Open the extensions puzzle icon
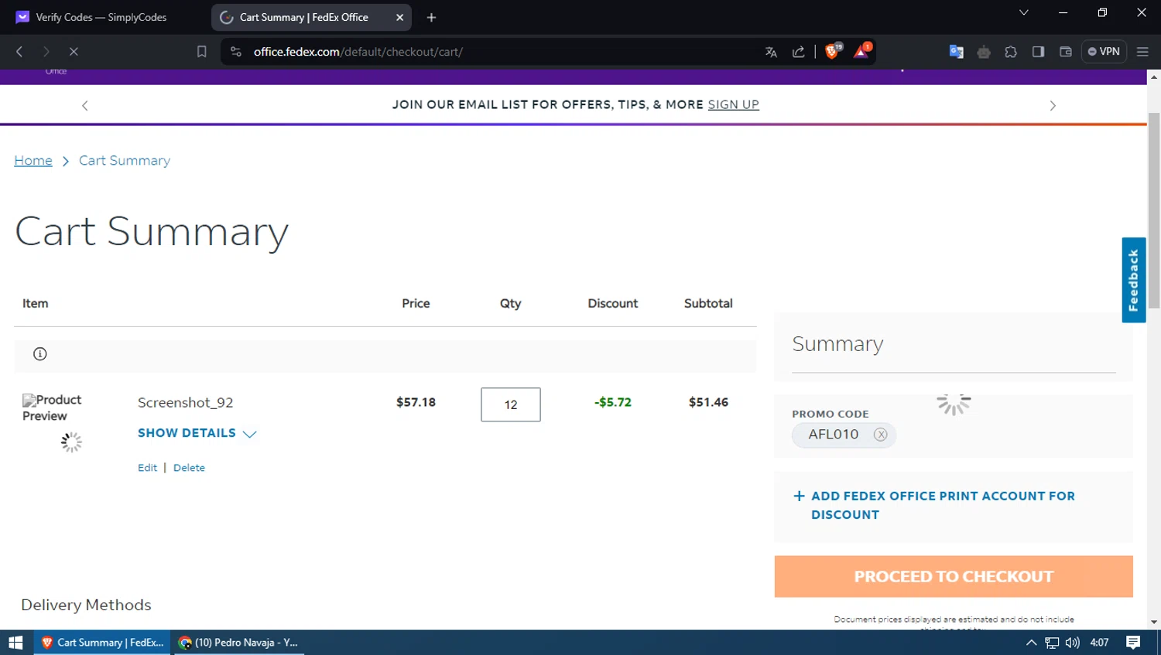 click(1011, 52)
